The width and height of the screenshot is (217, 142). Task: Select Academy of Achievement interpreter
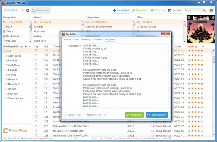tap(108, 27)
